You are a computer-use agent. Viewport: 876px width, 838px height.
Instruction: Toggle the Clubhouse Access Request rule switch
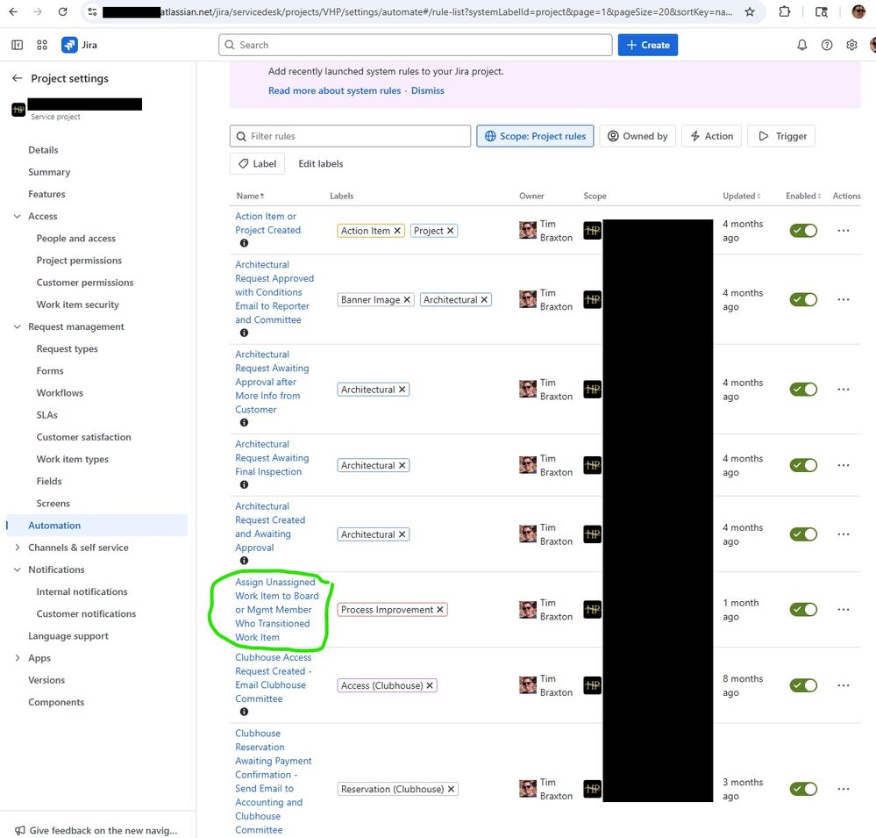(803, 685)
